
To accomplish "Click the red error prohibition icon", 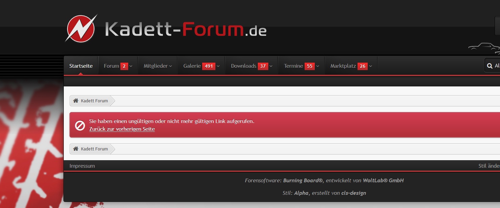I will 80,126.
